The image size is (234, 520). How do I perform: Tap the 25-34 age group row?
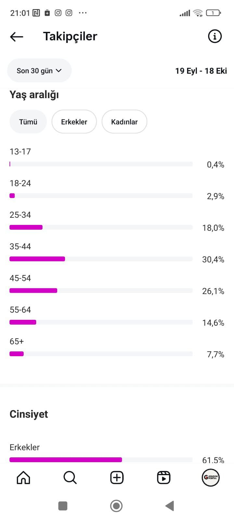click(117, 221)
